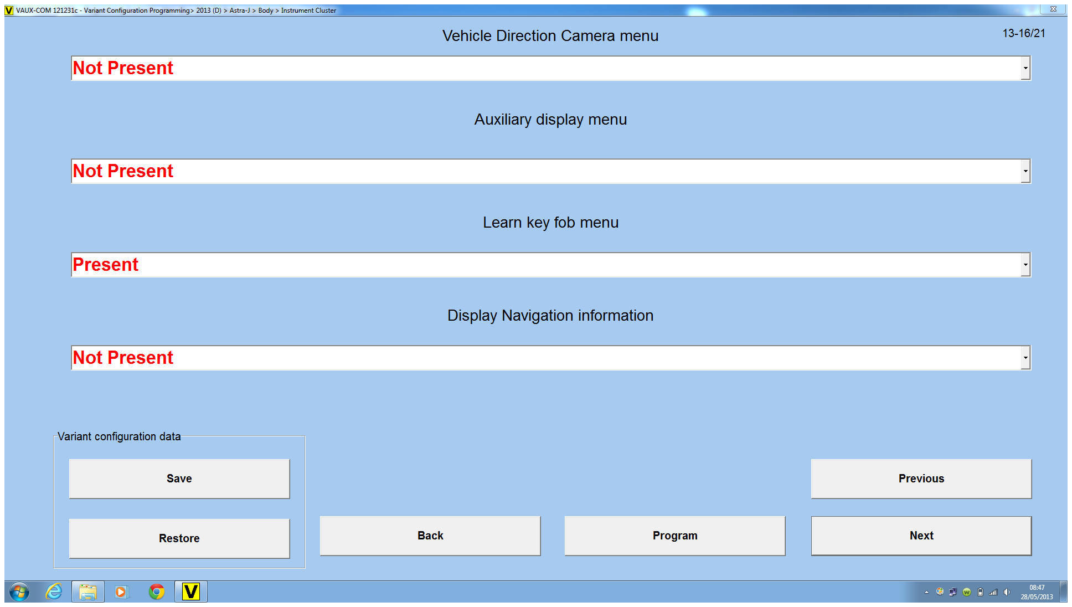Expand Auxiliary display menu dropdown
The image size is (1072, 607).
point(1025,171)
